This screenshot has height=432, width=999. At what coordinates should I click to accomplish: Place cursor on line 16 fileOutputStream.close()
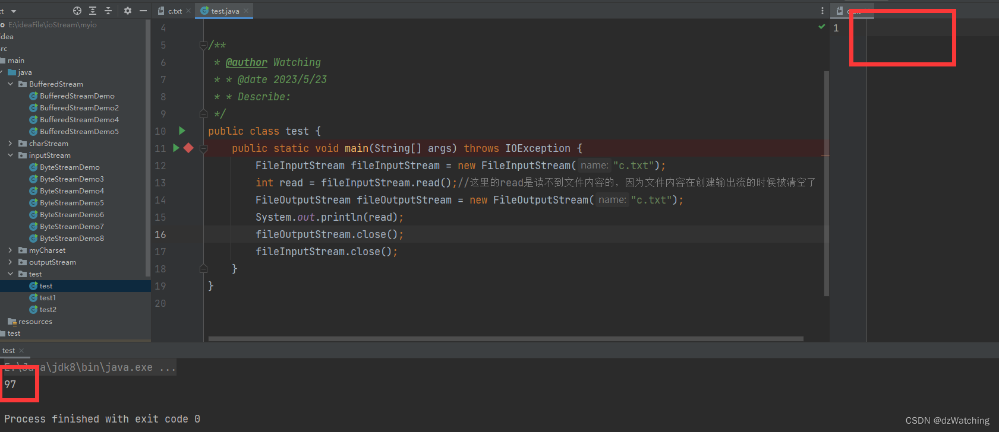[x=330, y=234]
